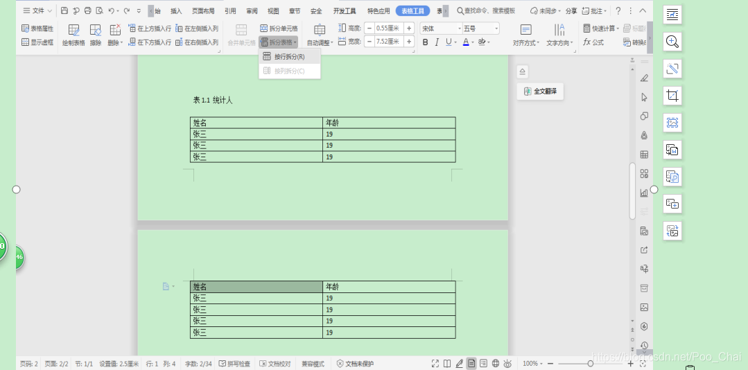Expand the 快速计算 quick calculate dropdown
This screenshot has width=748, height=370.
[x=601, y=28]
